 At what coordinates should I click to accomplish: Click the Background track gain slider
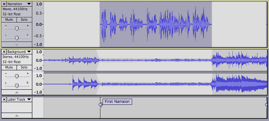[x=17, y=76]
